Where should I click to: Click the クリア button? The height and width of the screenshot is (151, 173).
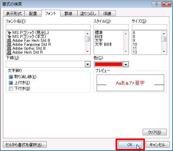click(x=155, y=132)
